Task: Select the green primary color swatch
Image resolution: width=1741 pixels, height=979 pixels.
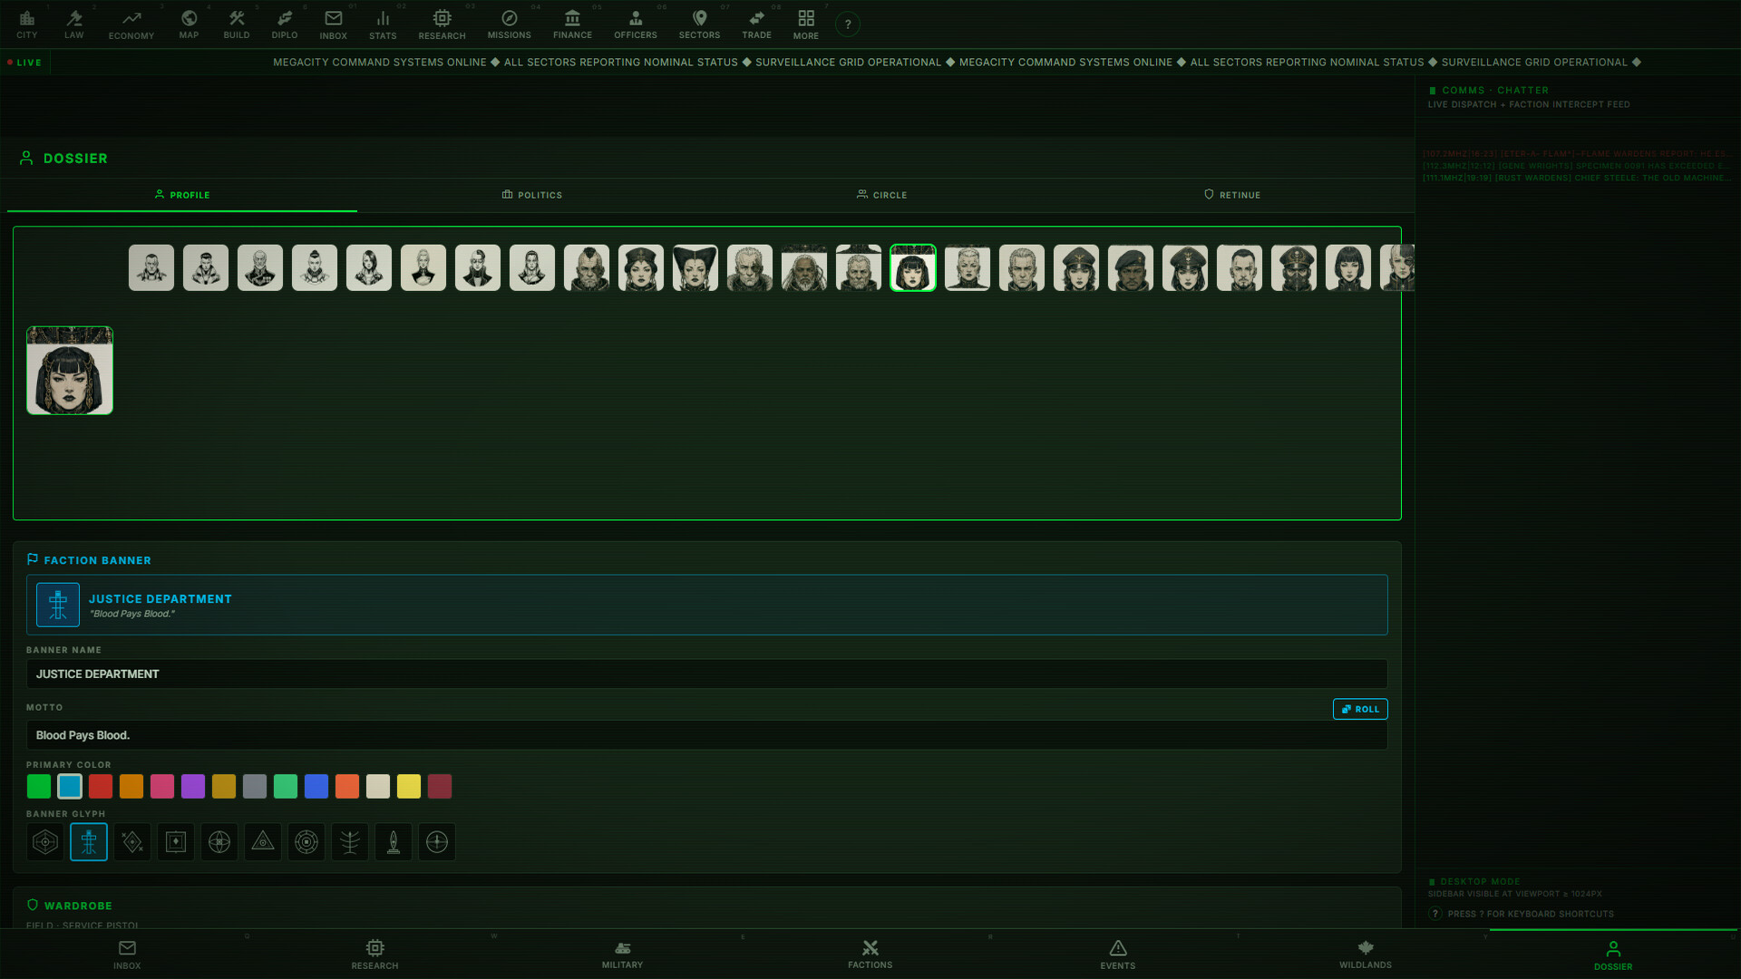Action: tap(39, 786)
